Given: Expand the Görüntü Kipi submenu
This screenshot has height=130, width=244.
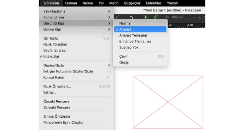Looking at the screenshot, I should click(x=77, y=23).
